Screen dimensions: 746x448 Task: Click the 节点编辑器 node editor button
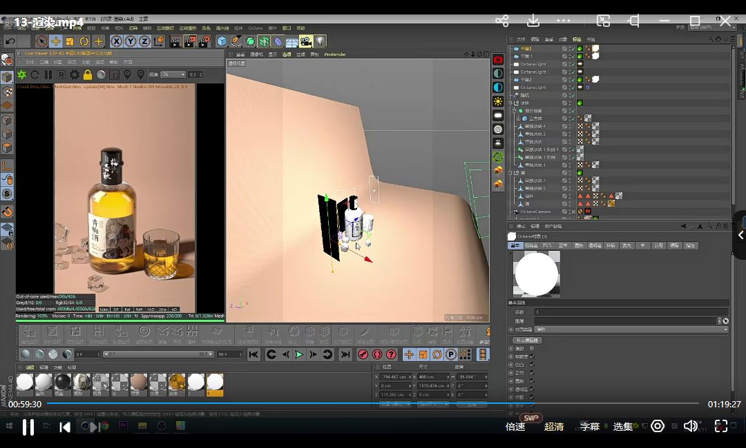pyautogui.click(x=527, y=340)
